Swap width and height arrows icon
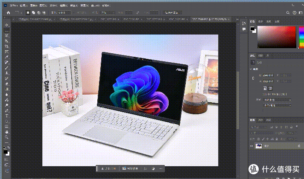 (x=137, y=13)
